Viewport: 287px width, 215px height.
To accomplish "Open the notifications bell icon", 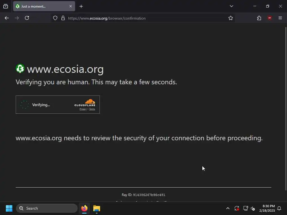I will tap(279, 208).
